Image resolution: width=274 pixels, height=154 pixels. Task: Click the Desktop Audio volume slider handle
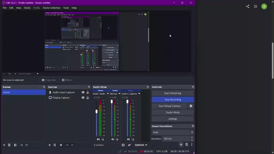pyautogui.click(x=96, y=111)
